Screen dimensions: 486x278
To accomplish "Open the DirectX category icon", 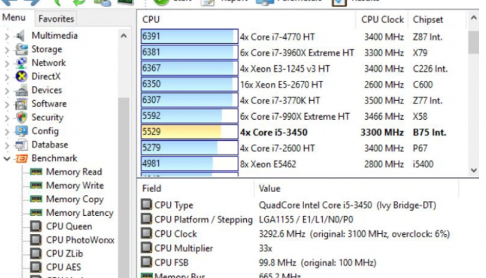I will (21, 77).
